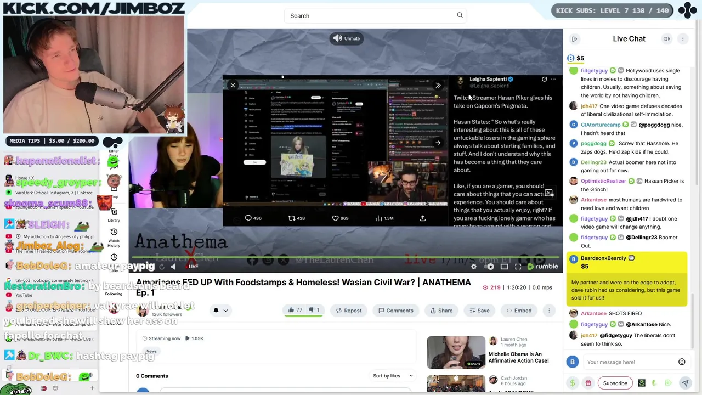
Task: Click the tweet share upload icon
Action: (422, 218)
